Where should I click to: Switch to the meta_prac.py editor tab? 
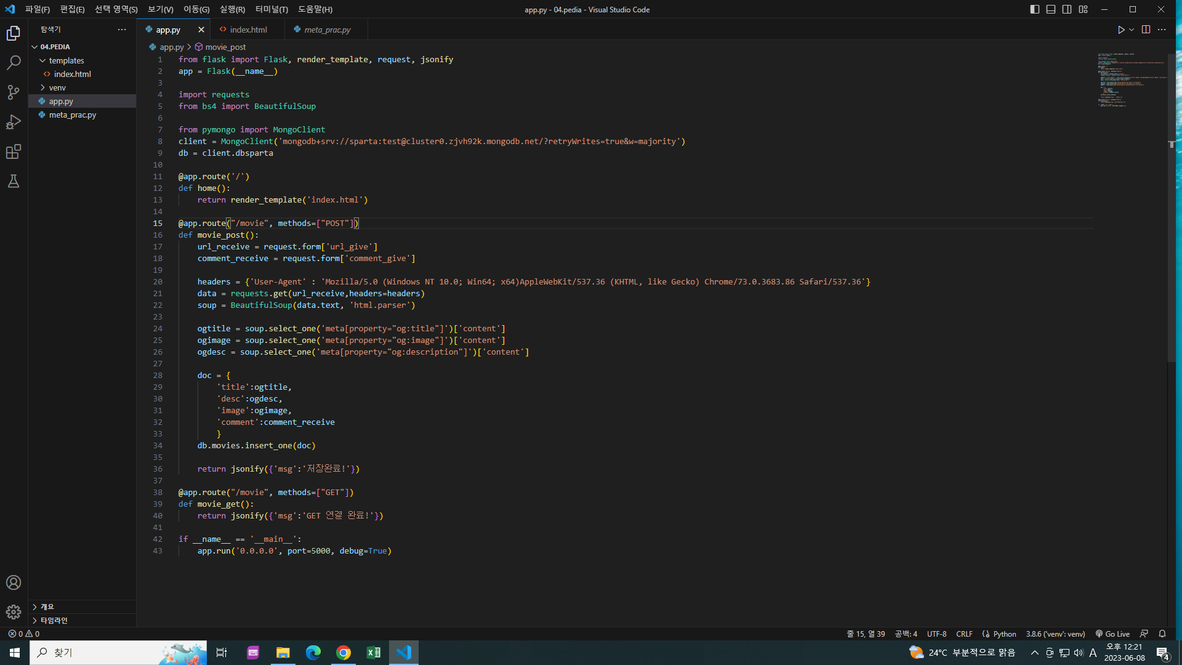coord(327,30)
